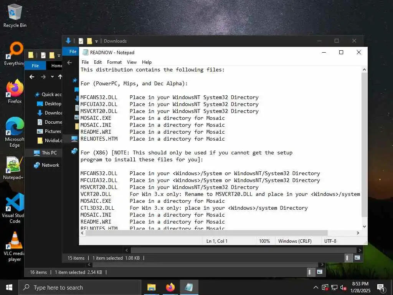Select Network in the navigation pane
This screenshot has width=393, height=295.
[46, 165]
